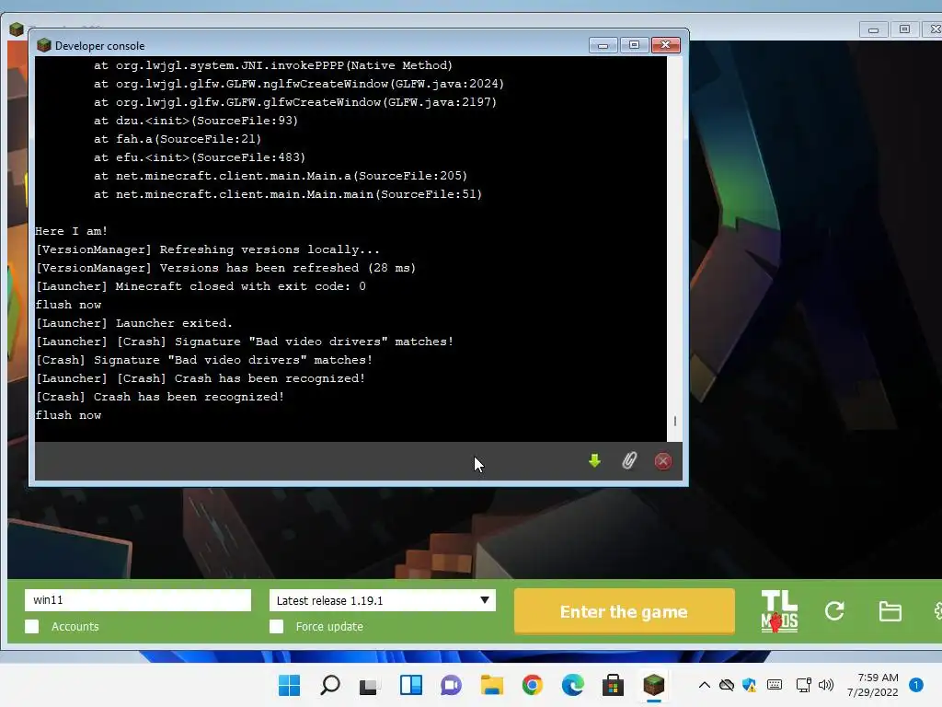Open the game folder icon in launcher

[x=890, y=611]
